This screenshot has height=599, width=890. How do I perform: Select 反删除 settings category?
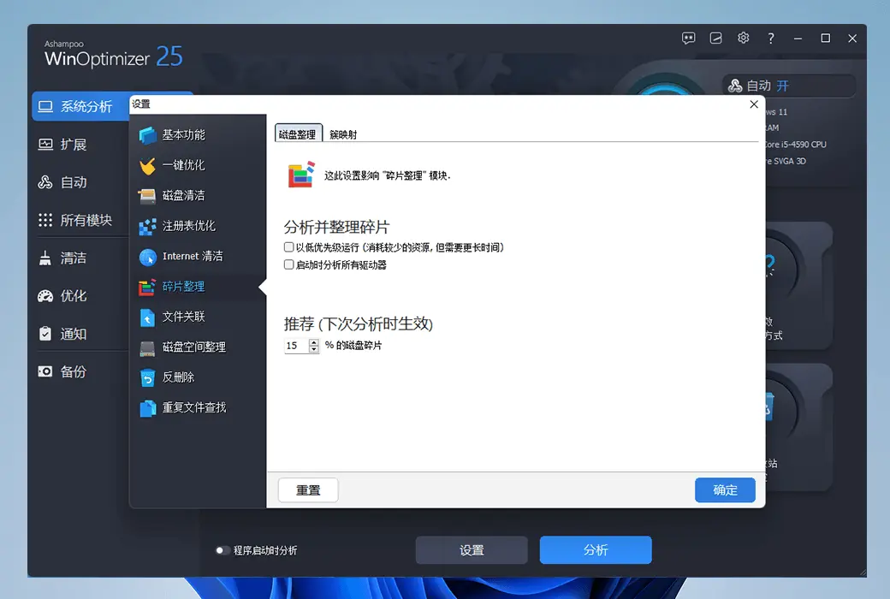(198, 377)
